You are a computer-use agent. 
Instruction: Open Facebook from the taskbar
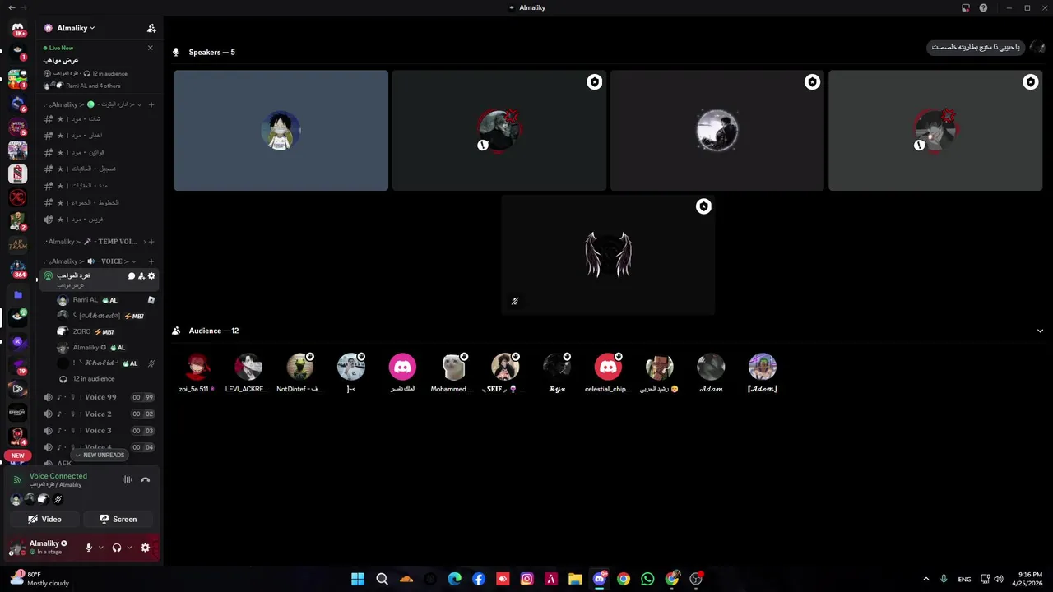click(x=479, y=579)
